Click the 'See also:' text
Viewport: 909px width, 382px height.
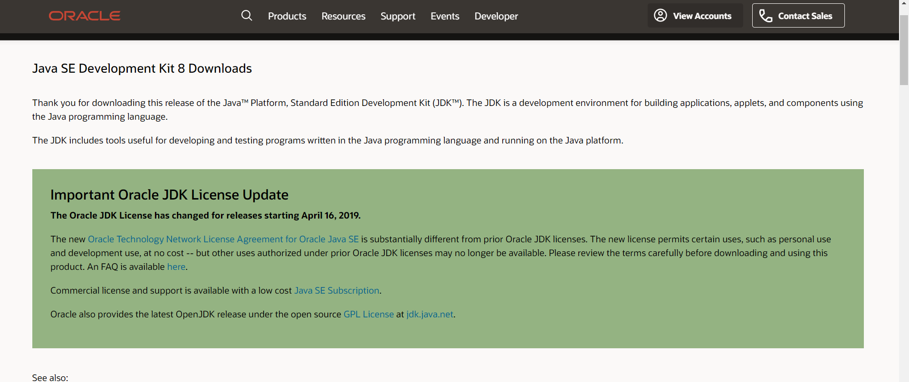(x=50, y=378)
